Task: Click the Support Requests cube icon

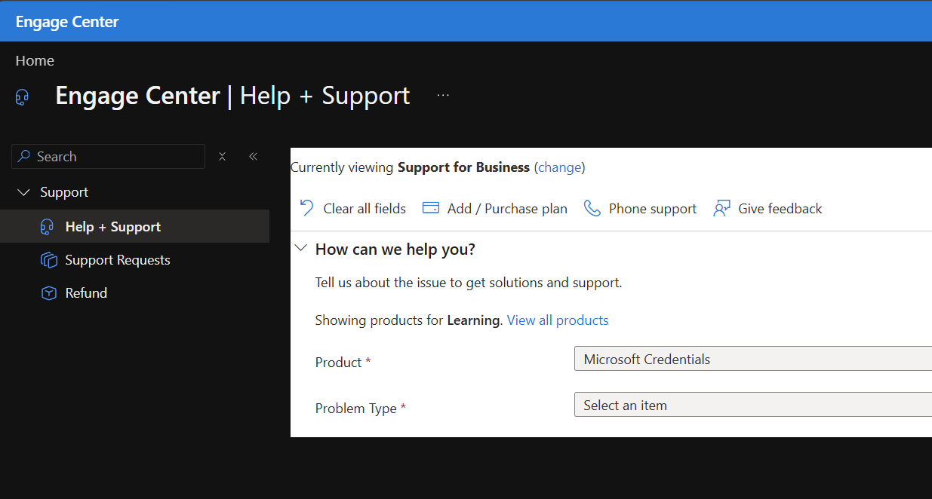Action: coord(49,260)
